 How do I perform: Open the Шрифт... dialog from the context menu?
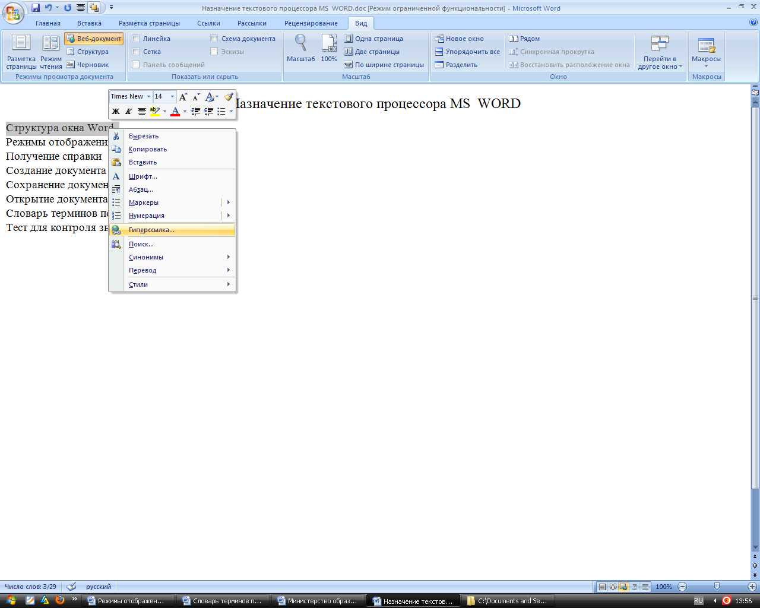pyautogui.click(x=172, y=176)
